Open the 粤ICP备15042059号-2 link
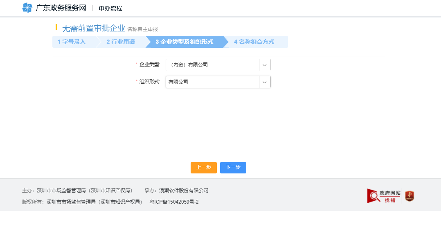 pos(174,202)
